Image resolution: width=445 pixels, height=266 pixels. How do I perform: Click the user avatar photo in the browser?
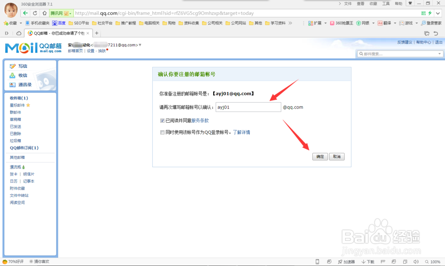(11, 10)
